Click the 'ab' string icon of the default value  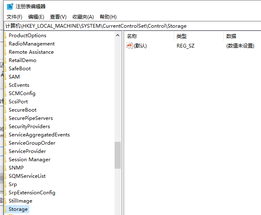pos(129,45)
